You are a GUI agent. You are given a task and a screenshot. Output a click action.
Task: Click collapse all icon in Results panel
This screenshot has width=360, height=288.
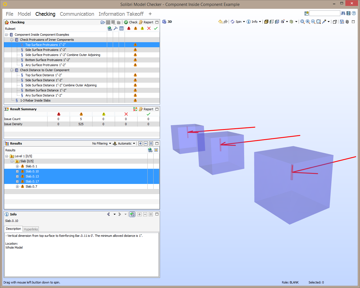pyautogui.click(x=146, y=143)
